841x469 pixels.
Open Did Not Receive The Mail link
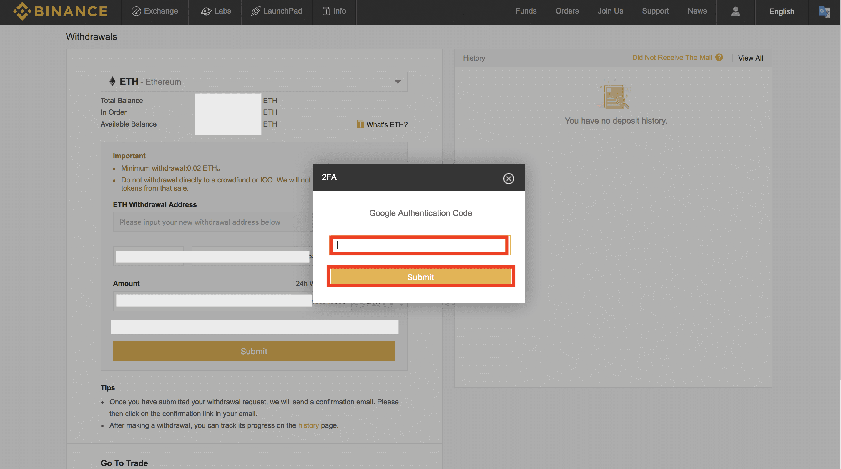(x=672, y=57)
